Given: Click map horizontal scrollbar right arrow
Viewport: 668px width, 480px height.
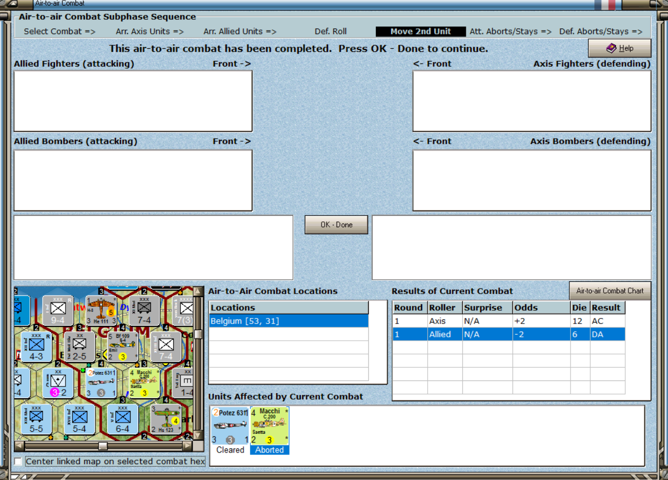Looking at the screenshot, I should point(187,446).
